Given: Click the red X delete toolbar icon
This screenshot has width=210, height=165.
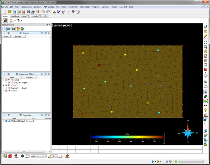Looking at the screenshot, I should coord(24,12).
